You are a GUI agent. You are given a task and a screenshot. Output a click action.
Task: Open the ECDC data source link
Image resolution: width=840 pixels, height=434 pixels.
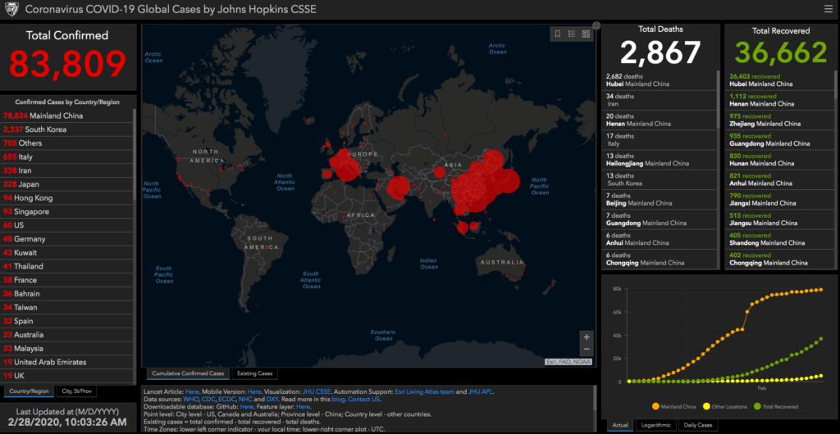(x=226, y=400)
